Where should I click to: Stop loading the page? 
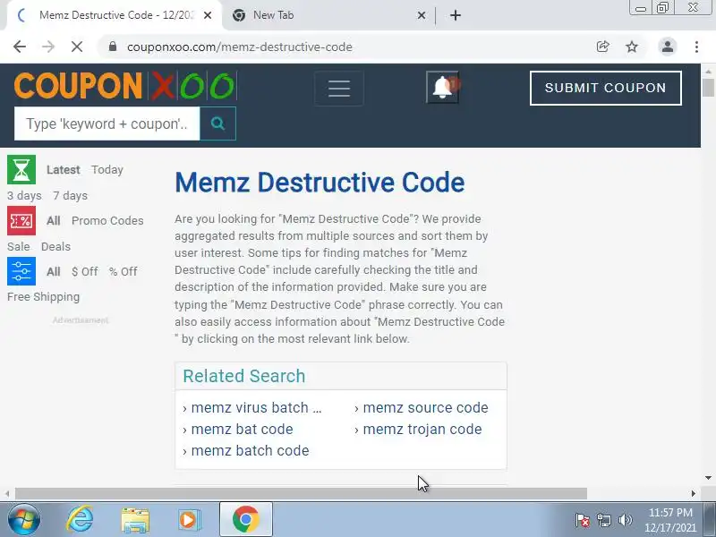click(x=77, y=47)
